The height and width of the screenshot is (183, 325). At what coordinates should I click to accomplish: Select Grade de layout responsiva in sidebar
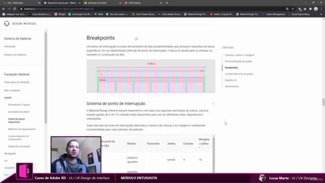point(16,120)
